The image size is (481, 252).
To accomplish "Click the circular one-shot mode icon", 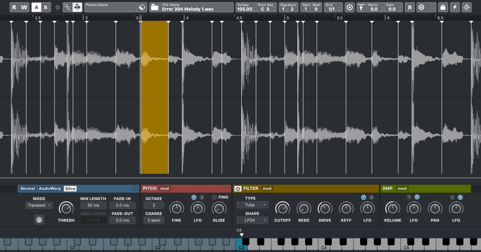I will pos(350,7).
